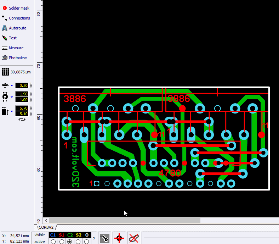This screenshot has height=244, width=279.
Task: Click the horizontal scrollbar left arrow
Action: (46, 221)
